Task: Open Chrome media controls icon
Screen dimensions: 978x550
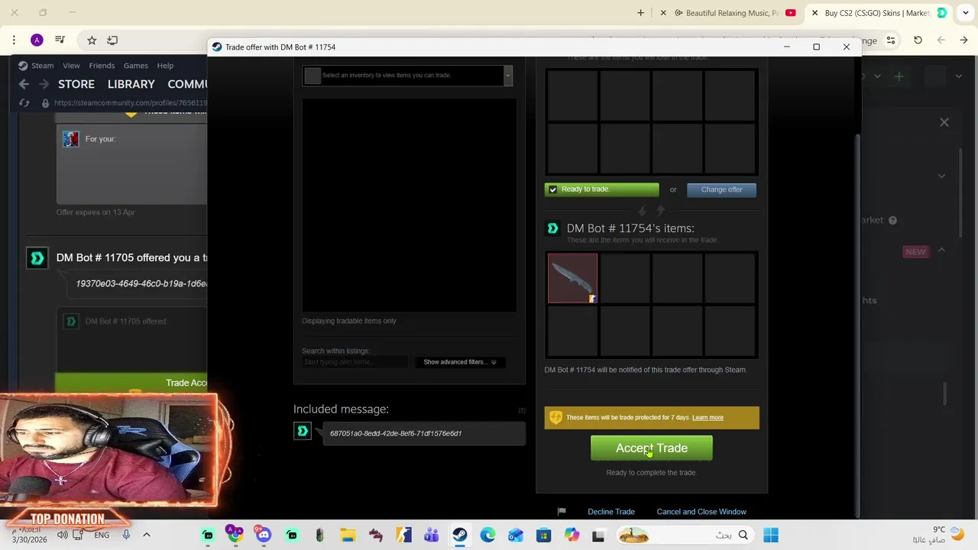Action: tap(60, 40)
